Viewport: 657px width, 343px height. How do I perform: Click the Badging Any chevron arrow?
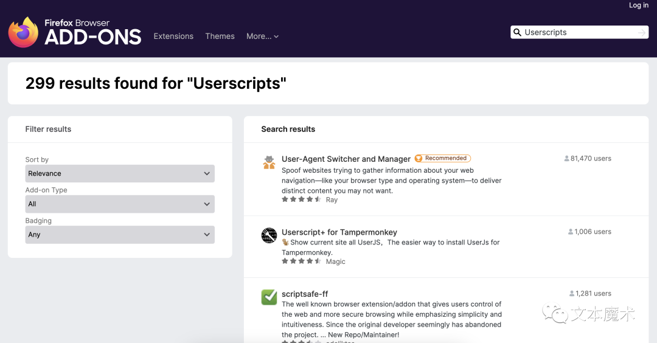tap(207, 235)
